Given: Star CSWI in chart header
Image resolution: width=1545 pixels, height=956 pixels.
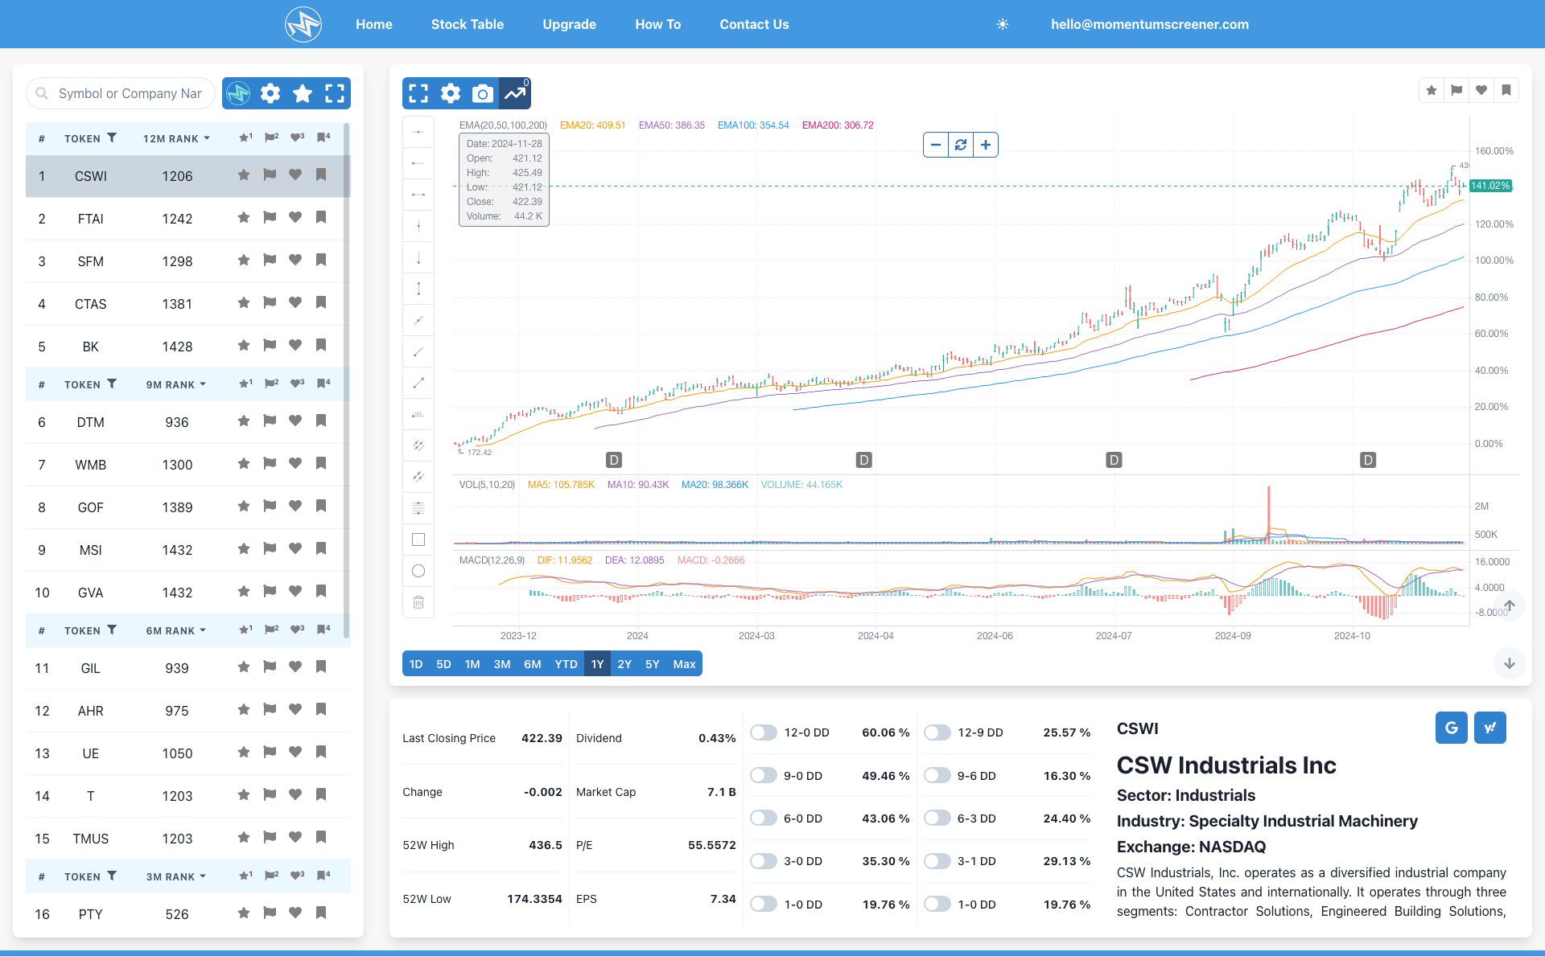Looking at the screenshot, I should (1432, 90).
